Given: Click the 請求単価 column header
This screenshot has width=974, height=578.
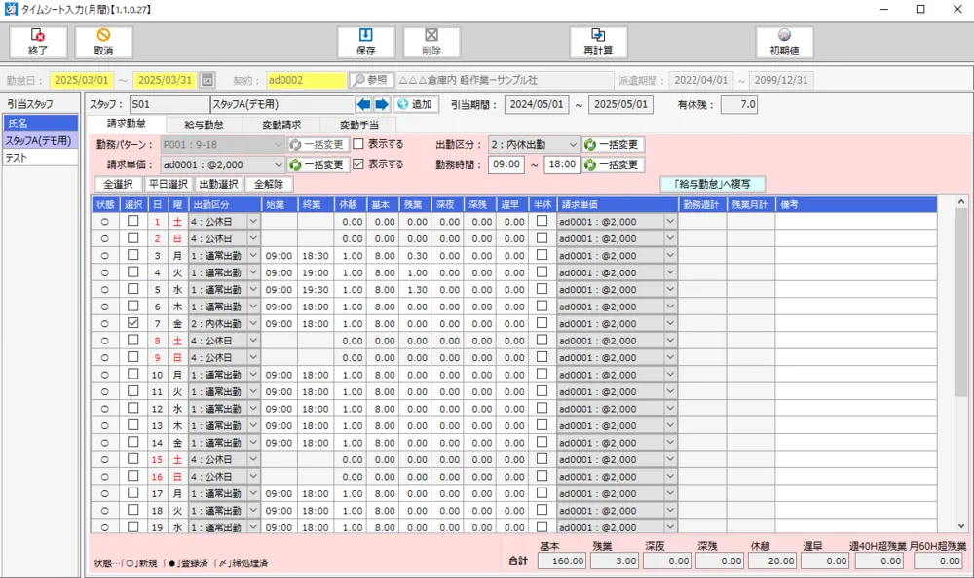Looking at the screenshot, I should 618,205.
